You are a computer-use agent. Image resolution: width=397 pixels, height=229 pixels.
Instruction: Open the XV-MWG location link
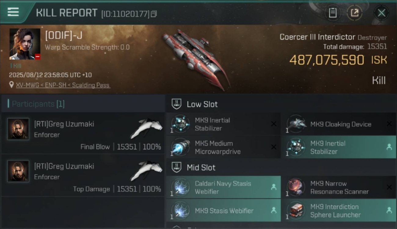coord(63,85)
